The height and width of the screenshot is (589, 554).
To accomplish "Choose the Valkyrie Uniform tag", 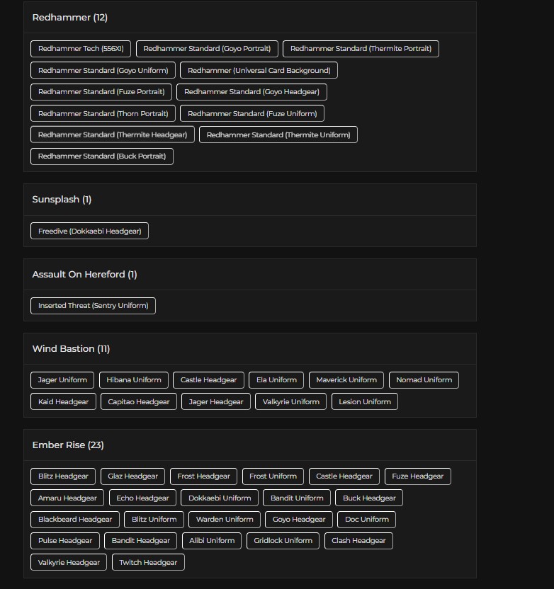I will [x=291, y=401].
